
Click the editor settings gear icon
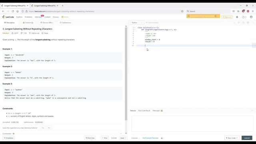coord(248,23)
